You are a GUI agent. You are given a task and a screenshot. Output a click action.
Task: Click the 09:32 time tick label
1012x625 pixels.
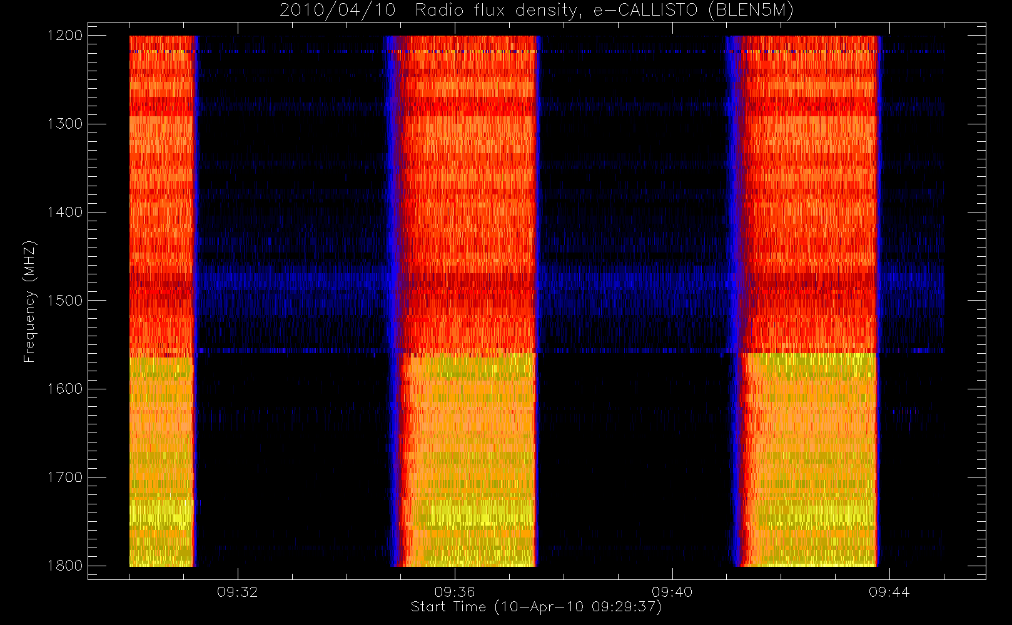238,592
